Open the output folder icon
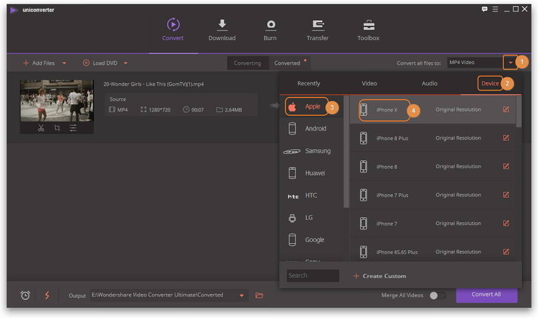Screen dimensions: 538x318 point(260,295)
